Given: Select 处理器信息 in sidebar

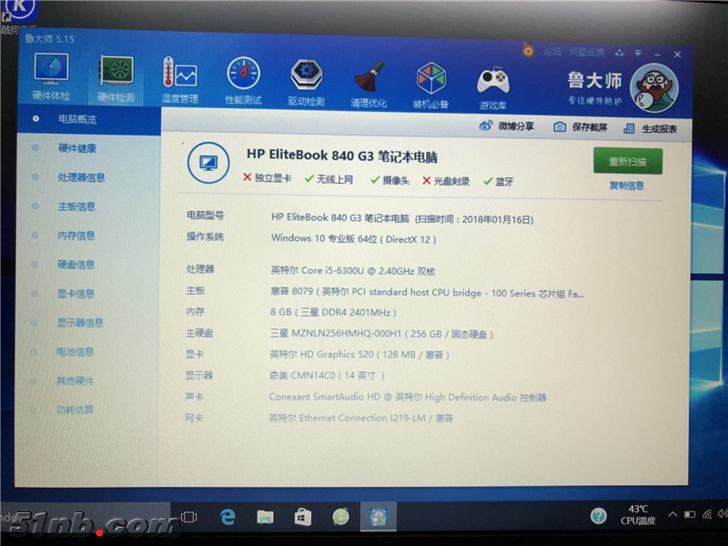Looking at the screenshot, I should click(x=81, y=177).
